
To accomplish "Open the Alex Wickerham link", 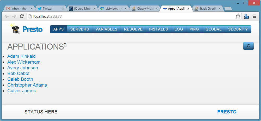I will (24, 62).
